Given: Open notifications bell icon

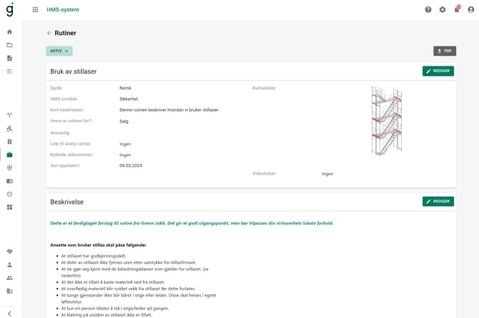Looking at the screenshot, I should 457,9.
